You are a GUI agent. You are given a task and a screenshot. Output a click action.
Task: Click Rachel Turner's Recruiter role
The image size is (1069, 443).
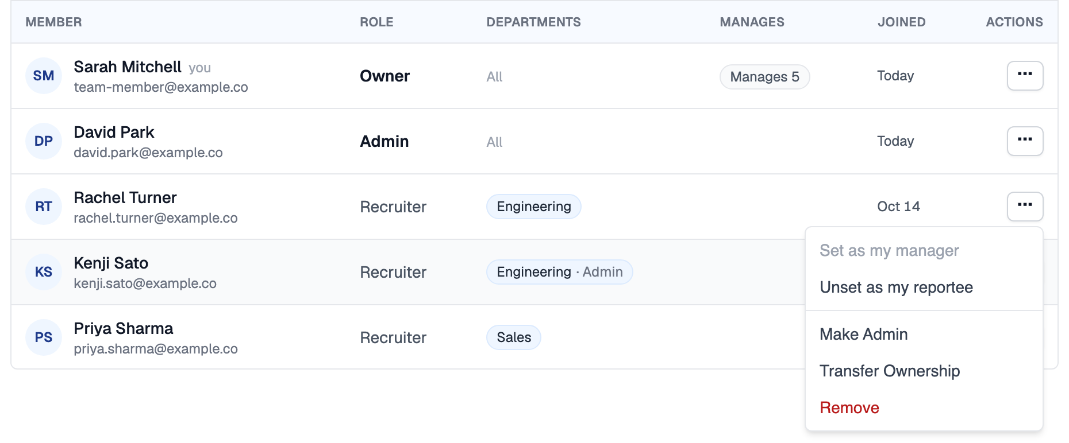click(393, 207)
